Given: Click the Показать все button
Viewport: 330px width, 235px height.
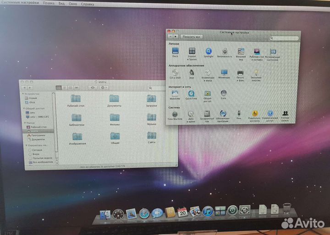Looking at the screenshot, I should [x=191, y=37].
